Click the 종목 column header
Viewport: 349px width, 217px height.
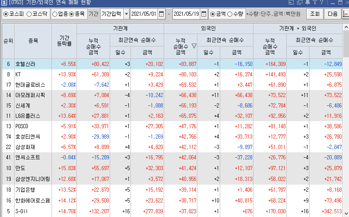click(33, 41)
